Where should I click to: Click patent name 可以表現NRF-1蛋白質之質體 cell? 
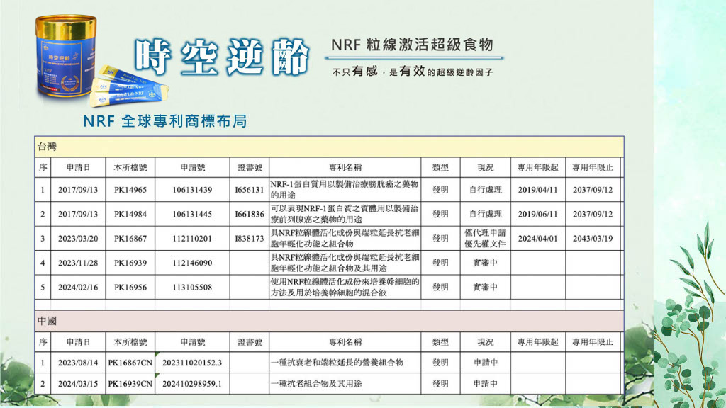[345, 214]
